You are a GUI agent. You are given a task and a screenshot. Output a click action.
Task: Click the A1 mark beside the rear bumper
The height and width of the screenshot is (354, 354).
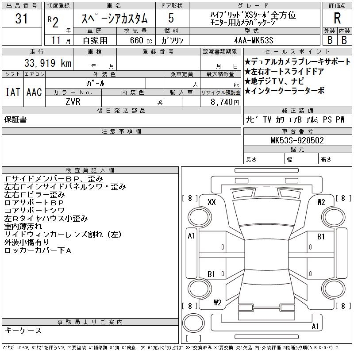(x=315, y=327)
